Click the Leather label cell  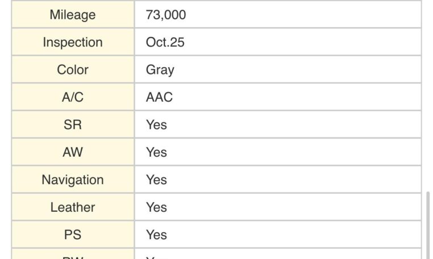pos(73,207)
